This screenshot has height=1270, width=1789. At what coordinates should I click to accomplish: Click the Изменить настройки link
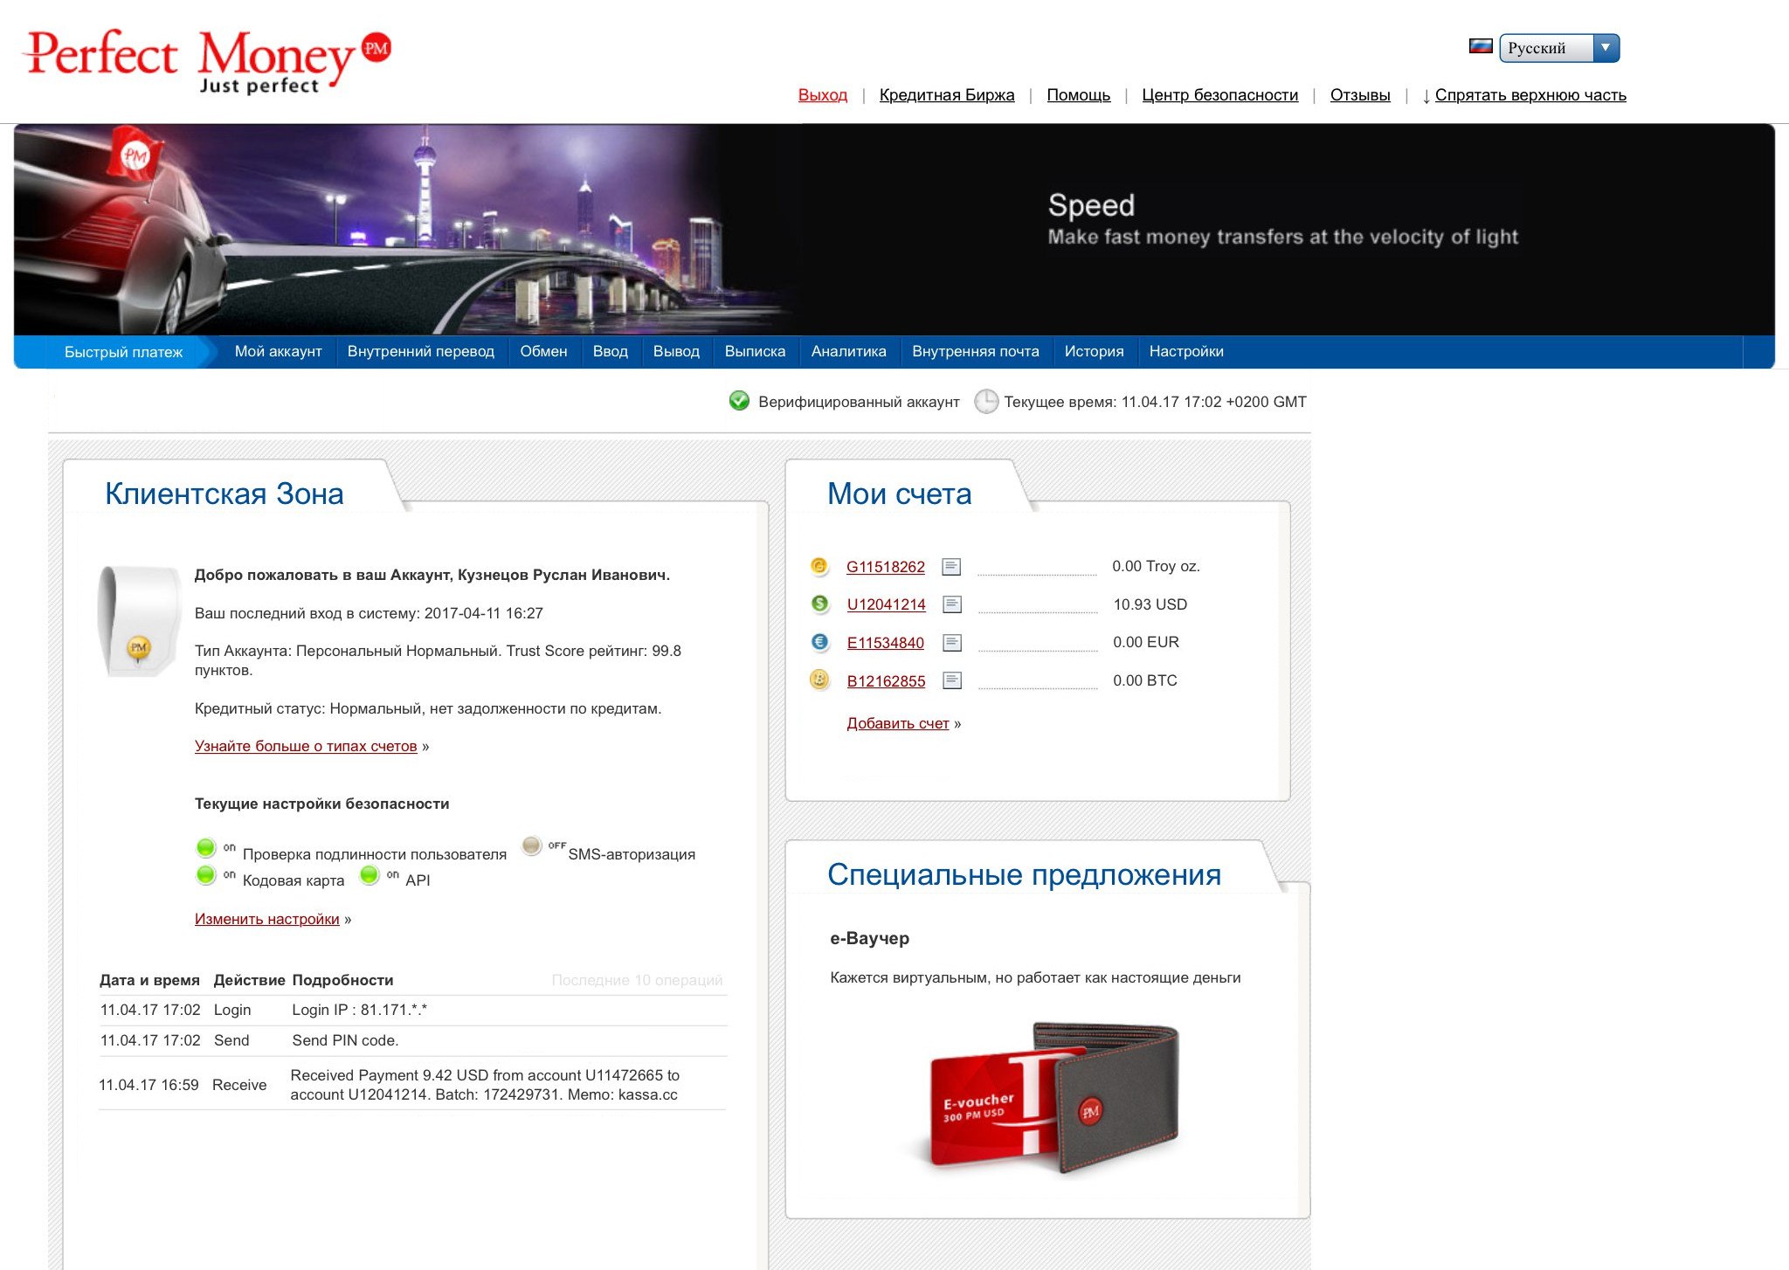[266, 919]
